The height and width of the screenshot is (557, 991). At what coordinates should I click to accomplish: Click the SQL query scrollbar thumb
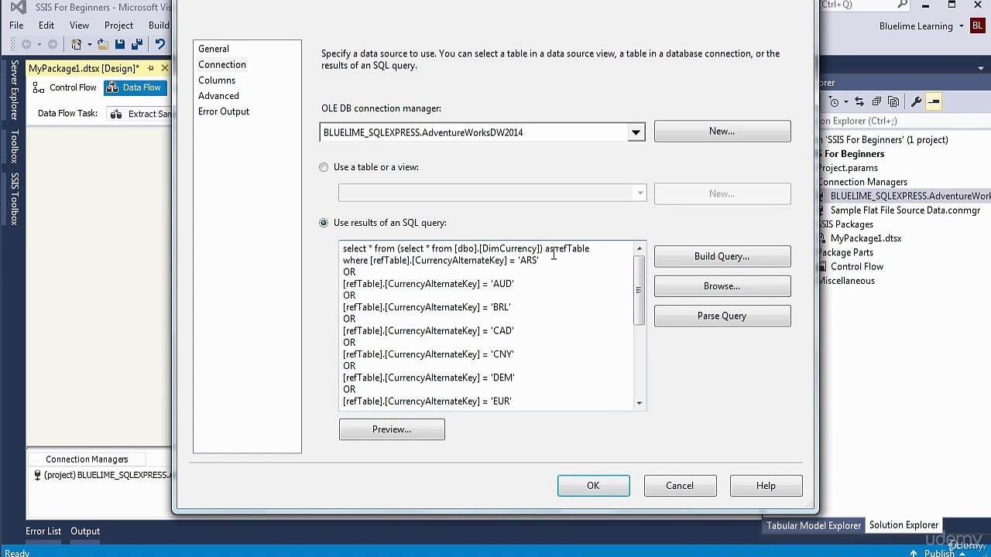point(640,290)
